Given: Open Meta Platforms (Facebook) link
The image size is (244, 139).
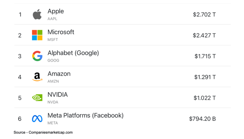Looking at the screenshot, I should (x=85, y=115).
